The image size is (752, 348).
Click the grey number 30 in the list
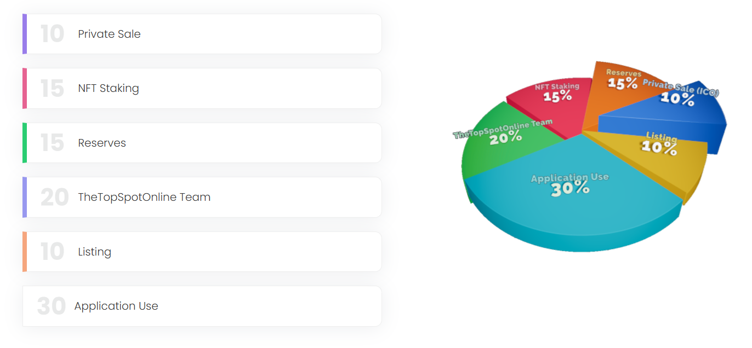tap(52, 306)
